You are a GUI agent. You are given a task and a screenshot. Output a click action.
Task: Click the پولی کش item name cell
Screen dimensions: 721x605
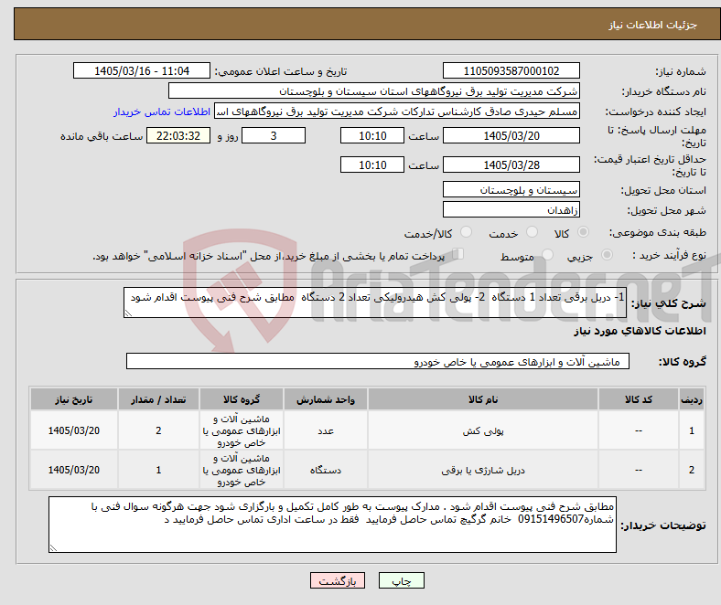pyautogui.click(x=483, y=430)
